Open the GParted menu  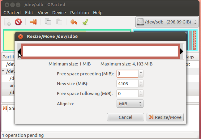12,13
